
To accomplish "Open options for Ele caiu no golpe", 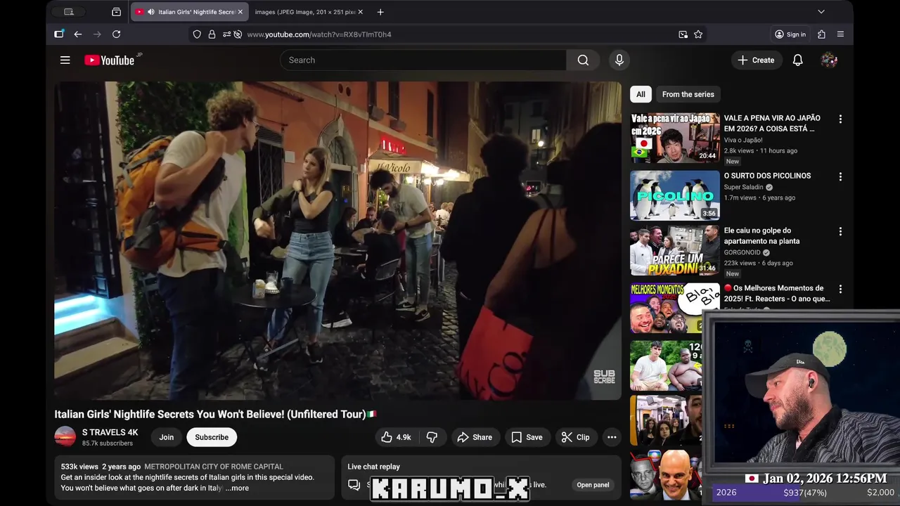I will pos(840,232).
